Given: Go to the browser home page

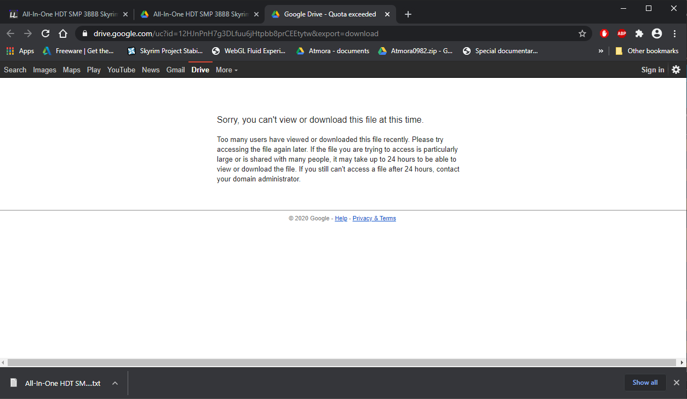Looking at the screenshot, I should pyautogui.click(x=63, y=33).
